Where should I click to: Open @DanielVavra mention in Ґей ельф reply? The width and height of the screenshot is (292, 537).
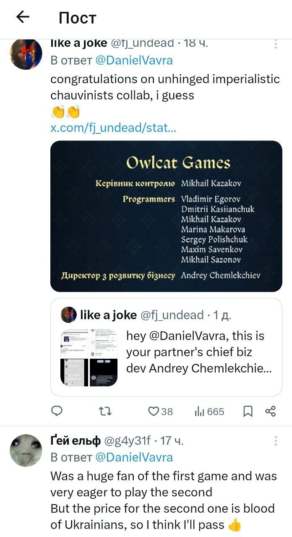(x=134, y=457)
